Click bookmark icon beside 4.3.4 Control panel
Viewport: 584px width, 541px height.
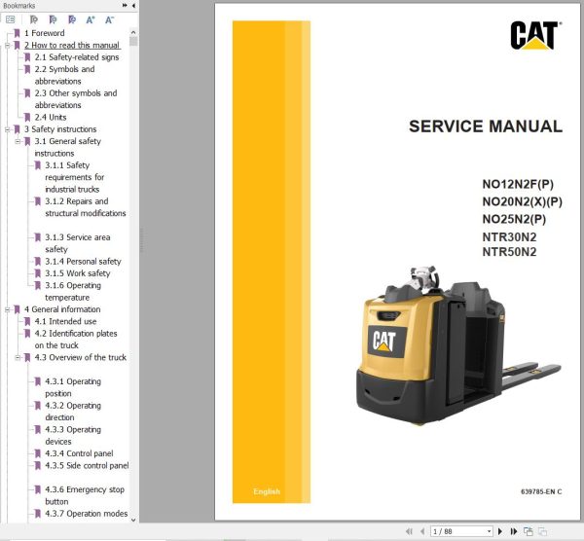(38, 453)
